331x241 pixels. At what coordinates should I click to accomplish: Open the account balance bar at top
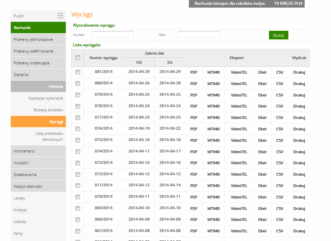click(246, 3)
